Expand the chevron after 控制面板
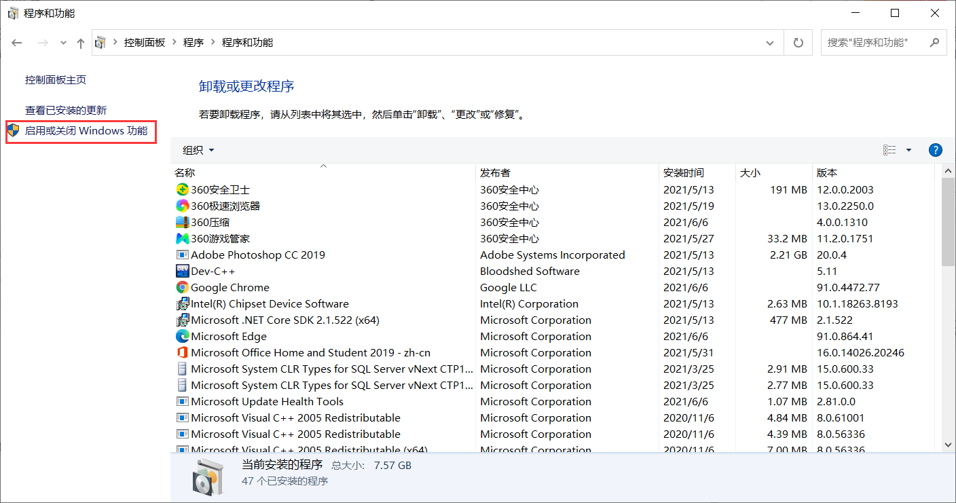This screenshot has width=956, height=503. 174,43
